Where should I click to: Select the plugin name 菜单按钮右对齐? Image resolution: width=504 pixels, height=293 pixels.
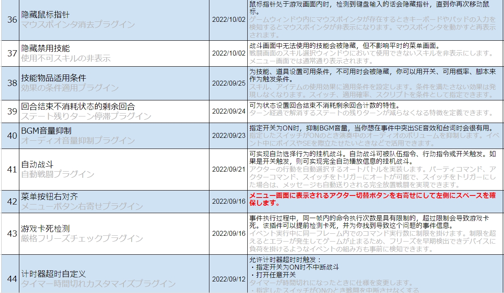click(50, 197)
